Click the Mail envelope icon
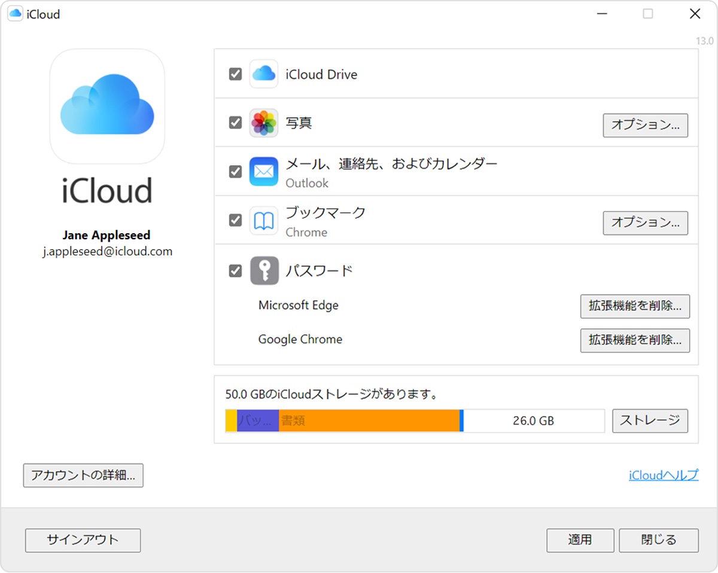 tap(264, 172)
